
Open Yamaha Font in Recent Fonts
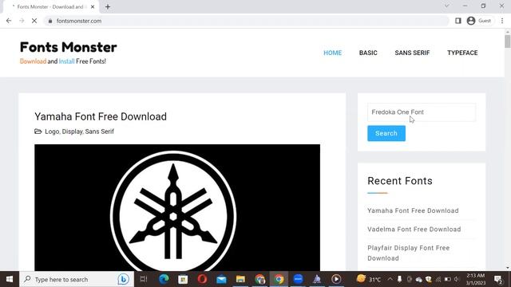pyautogui.click(x=413, y=210)
